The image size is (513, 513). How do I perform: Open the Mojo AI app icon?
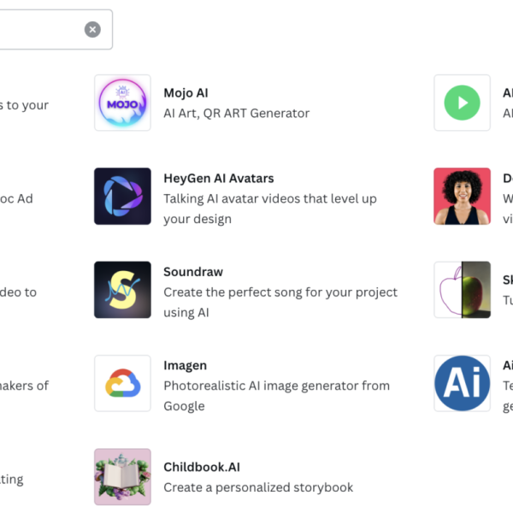(122, 103)
